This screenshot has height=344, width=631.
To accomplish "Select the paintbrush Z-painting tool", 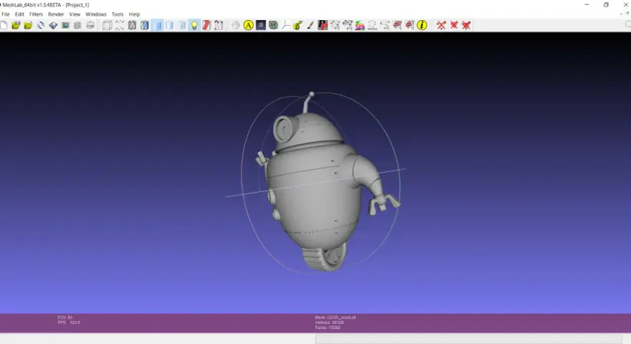I will pos(310,25).
